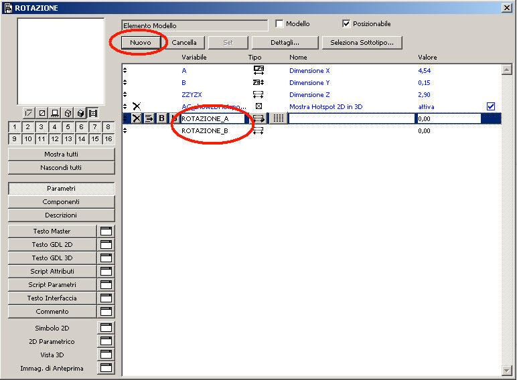
Task: Enable the Modello checkbox
Action: tap(280, 24)
